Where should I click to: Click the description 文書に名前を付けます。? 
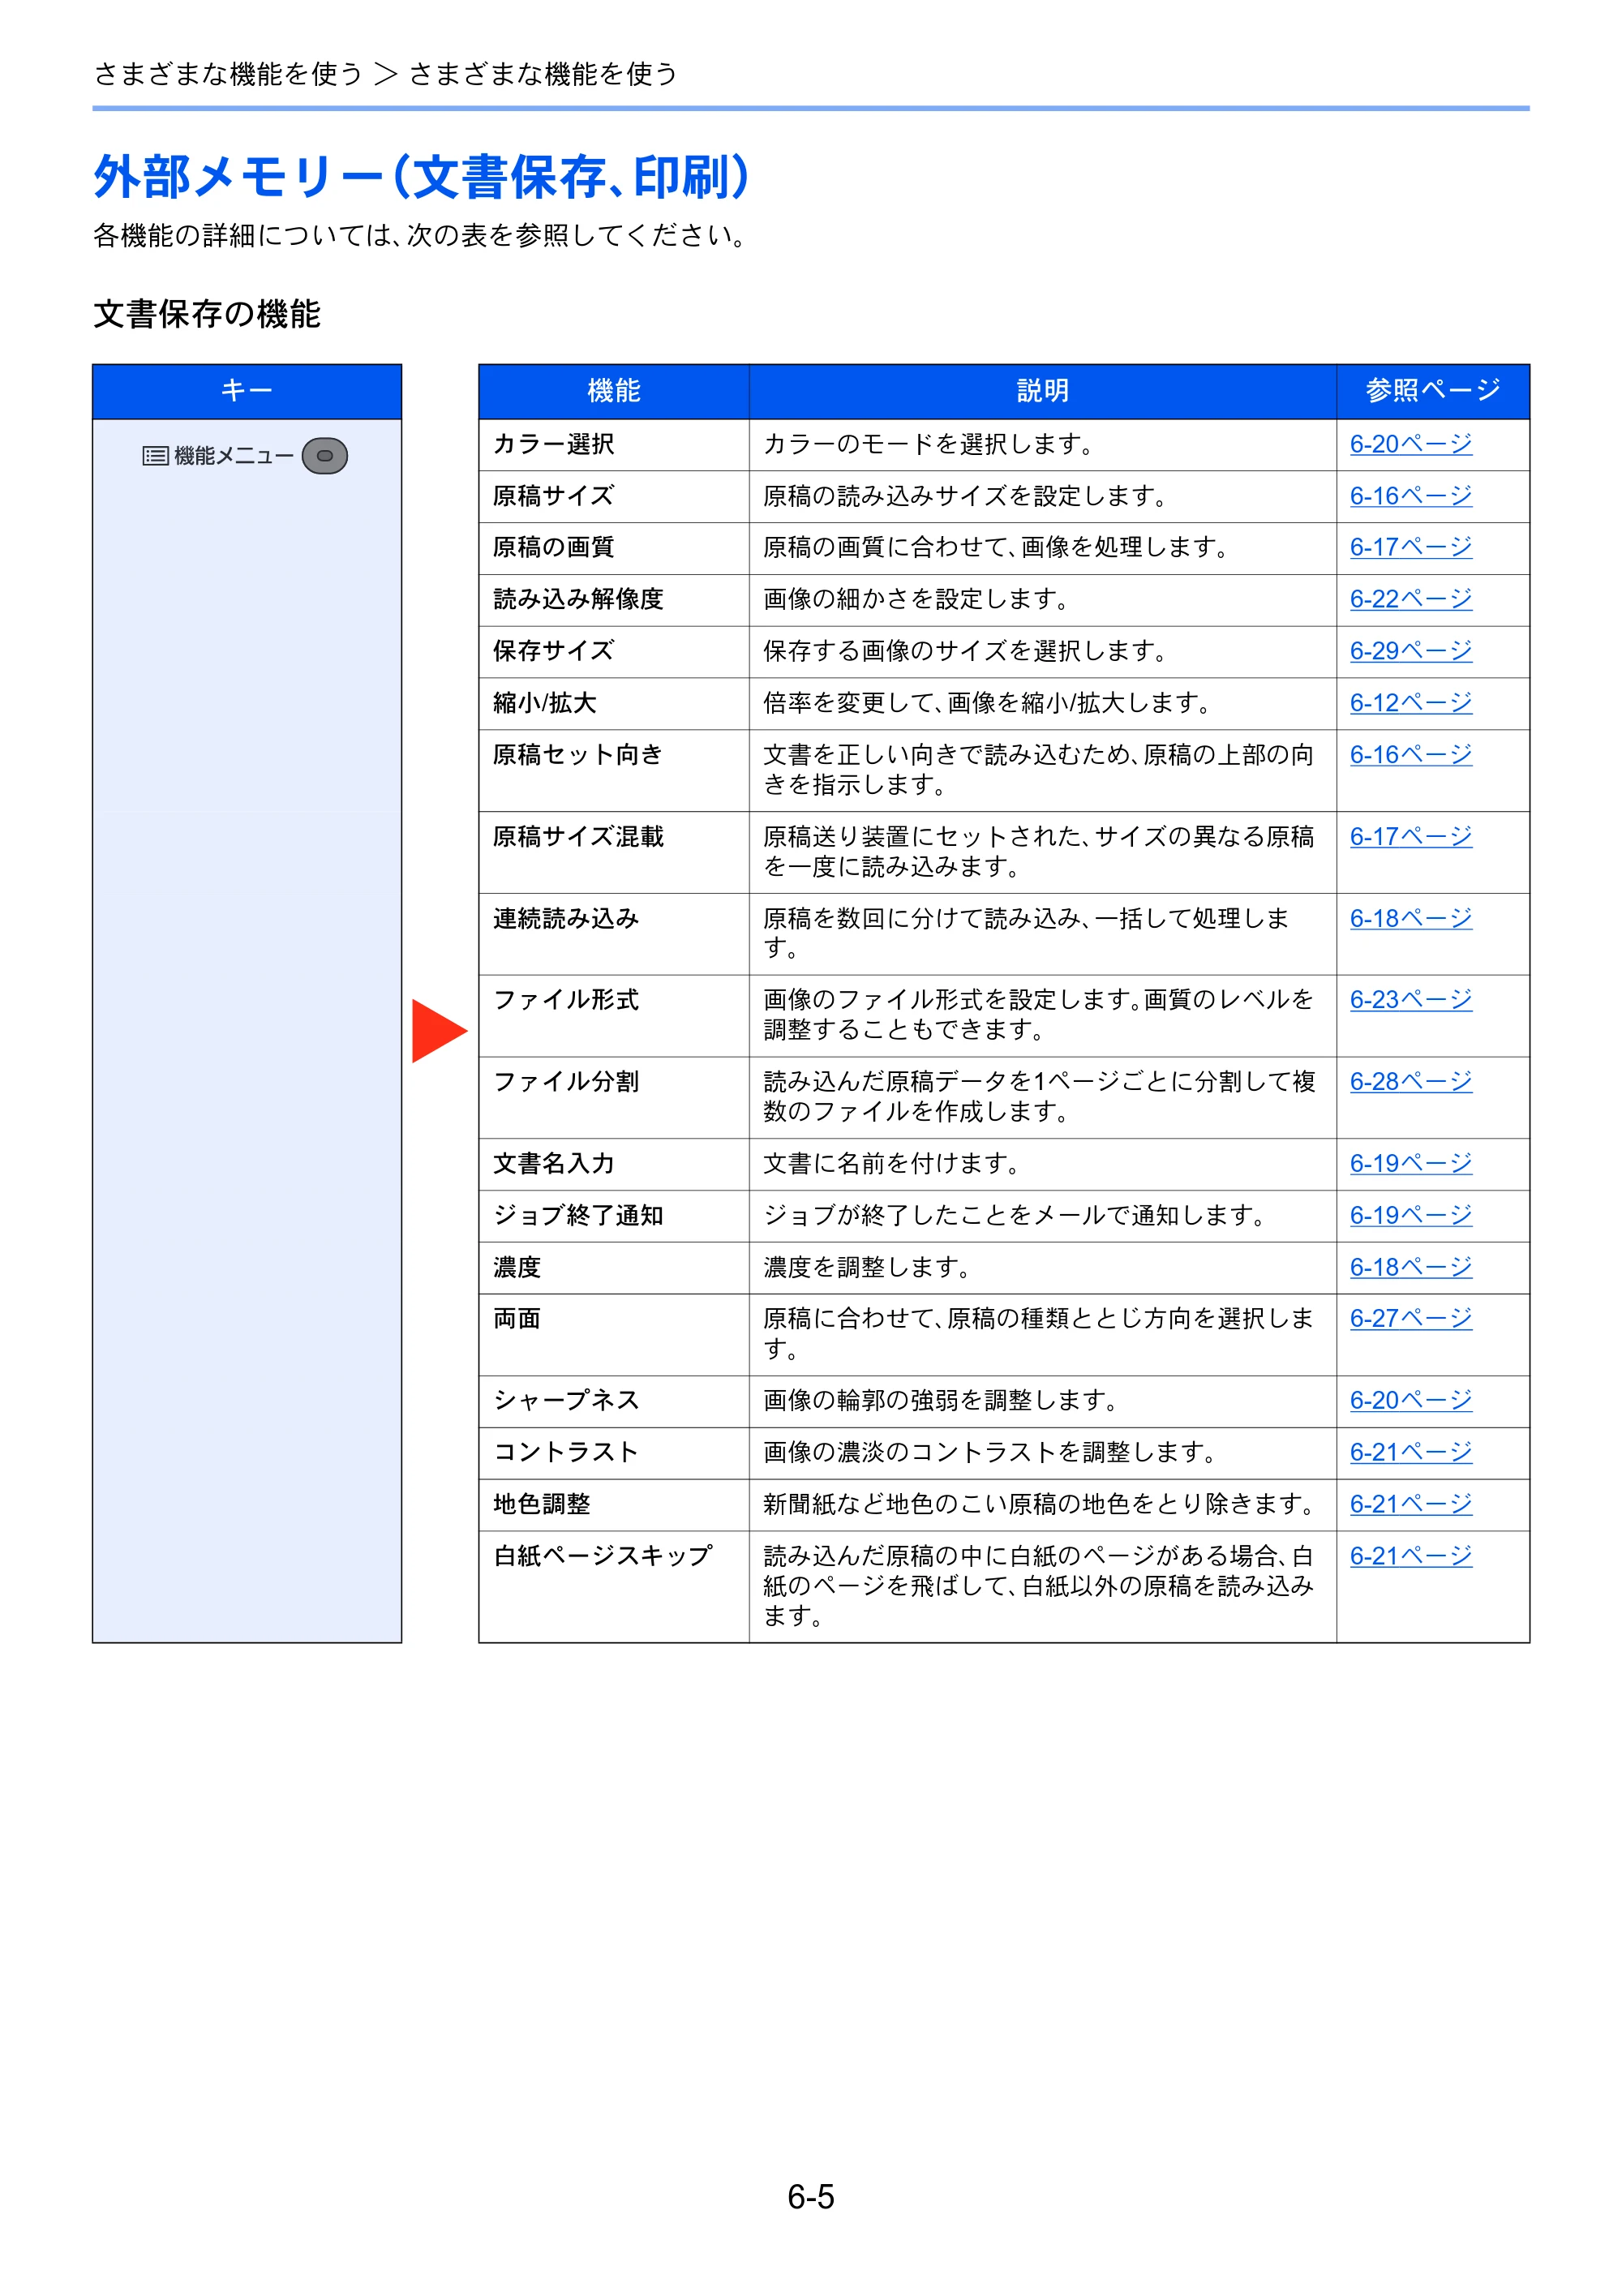pos(892,1164)
